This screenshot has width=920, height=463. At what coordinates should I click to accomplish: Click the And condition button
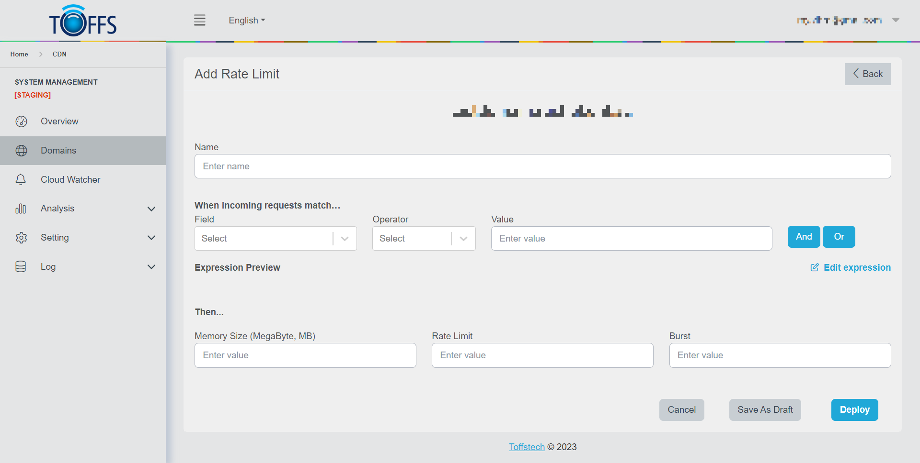pyautogui.click(x=804, y=237)
